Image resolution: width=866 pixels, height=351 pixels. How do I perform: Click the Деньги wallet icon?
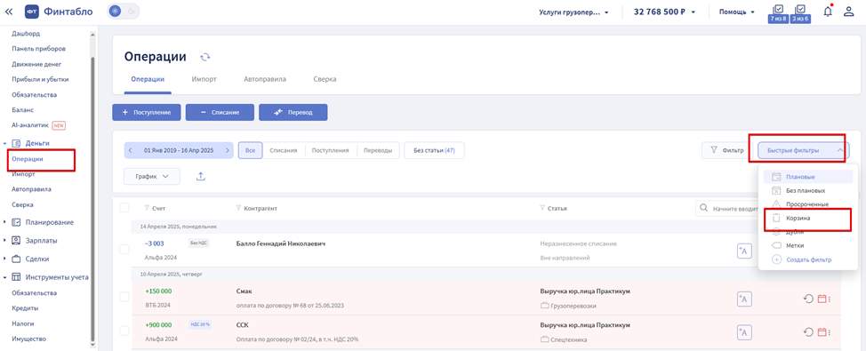(x=16, y=143)
